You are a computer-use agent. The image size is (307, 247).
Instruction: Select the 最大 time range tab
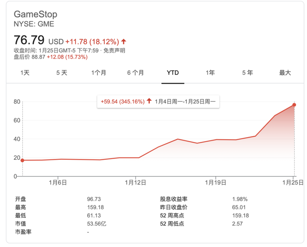pos(285,73)
